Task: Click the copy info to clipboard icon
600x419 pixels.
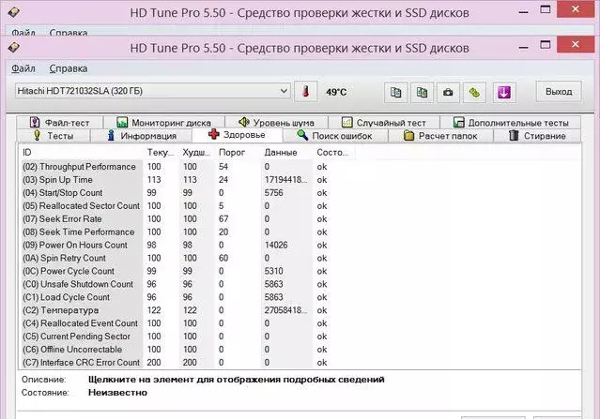Action: 395,92
